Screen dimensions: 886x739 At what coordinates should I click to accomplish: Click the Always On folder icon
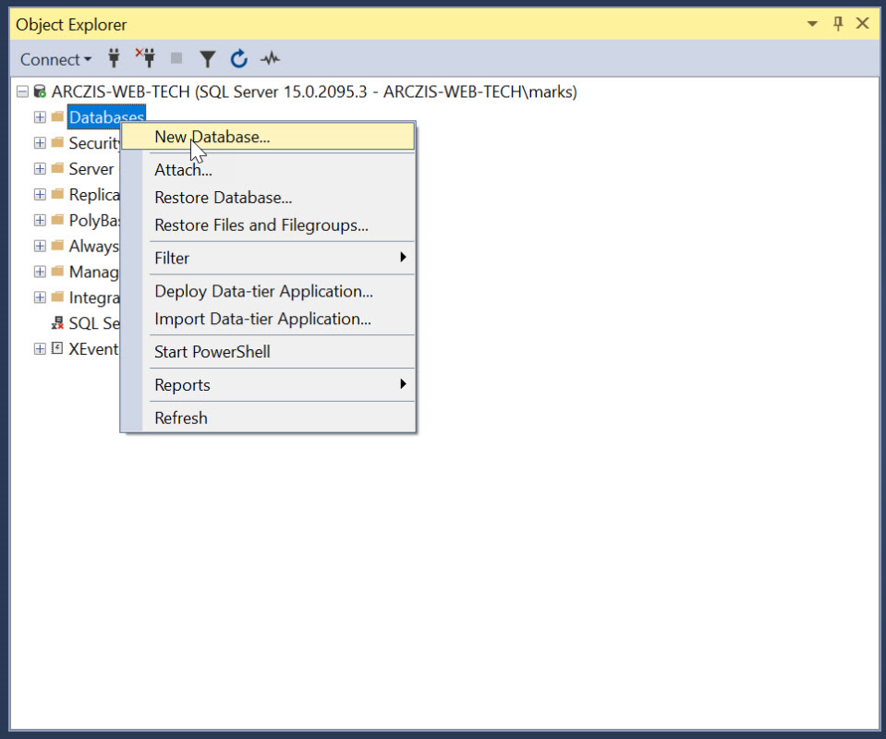(x=57, y=246)
